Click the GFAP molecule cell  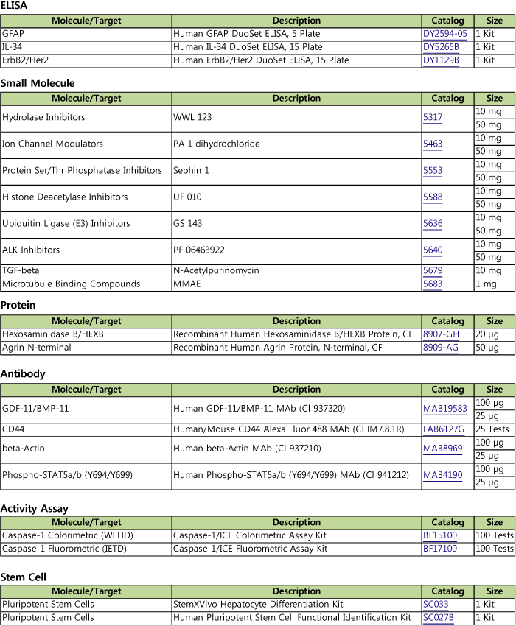[86, 34]
